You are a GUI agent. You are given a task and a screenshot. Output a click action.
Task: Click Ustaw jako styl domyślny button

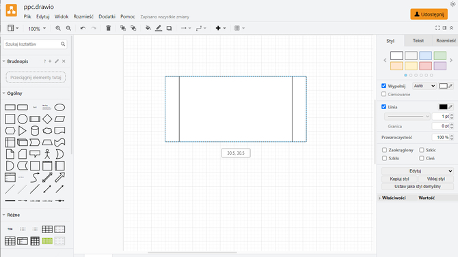(x=418, y=187)
